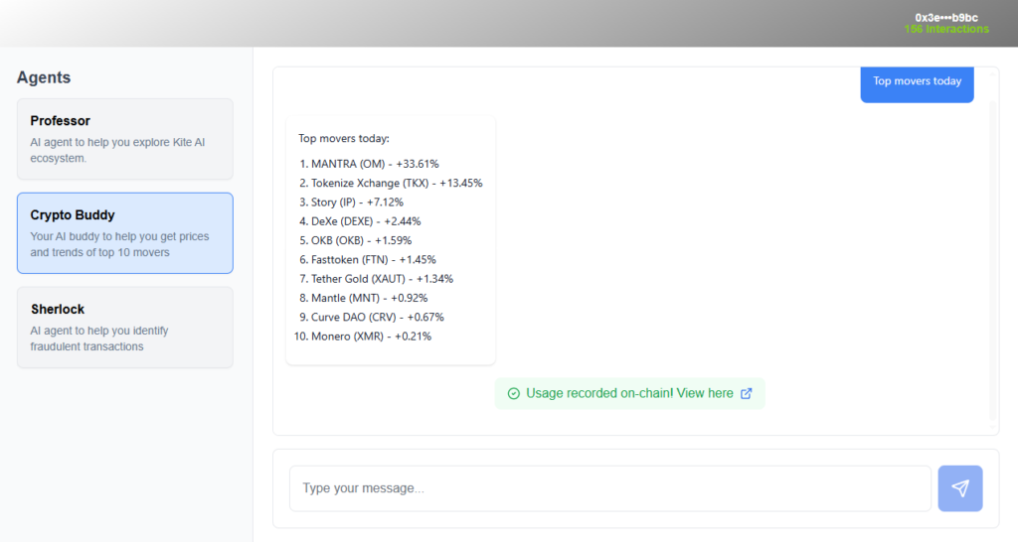Click the MANTRA (OM) list entry

(x=375, y=164)
